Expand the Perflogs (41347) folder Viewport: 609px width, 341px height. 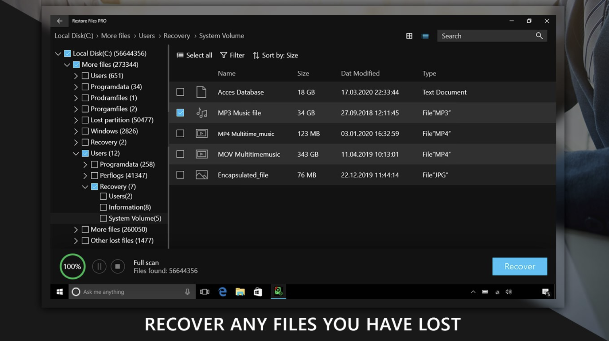[85, 176]
